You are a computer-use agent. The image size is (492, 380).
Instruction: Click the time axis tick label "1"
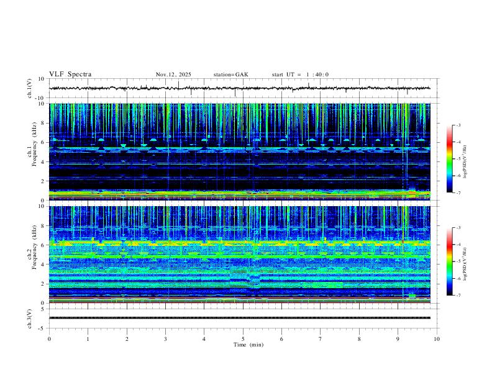[x=88, y=339]
